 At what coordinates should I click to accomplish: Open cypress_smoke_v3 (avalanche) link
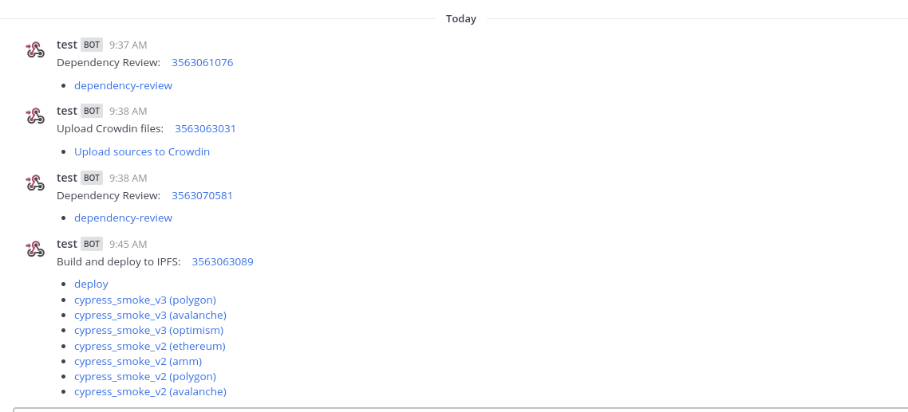click(x=150, y=315)
